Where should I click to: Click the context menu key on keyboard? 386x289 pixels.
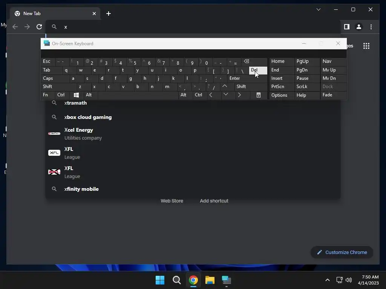tap(259, 95)
